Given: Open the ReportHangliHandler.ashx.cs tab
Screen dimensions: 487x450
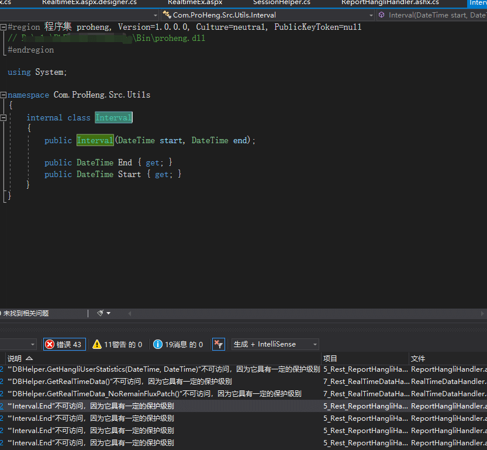Looking at the screenshot, I should [390, 3].
